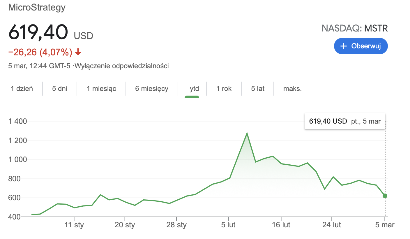Screen dimensions: 410x239
Task: Click the red down arrow icon
Action: [x=78, y=52]
